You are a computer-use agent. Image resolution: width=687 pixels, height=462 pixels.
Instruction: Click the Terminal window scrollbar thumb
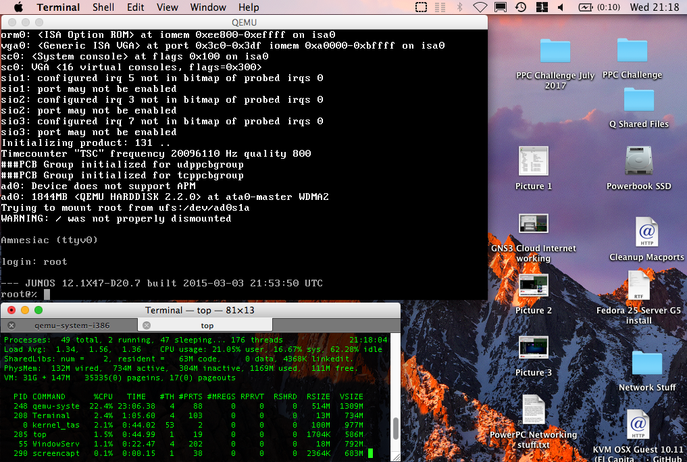[396, 428]
